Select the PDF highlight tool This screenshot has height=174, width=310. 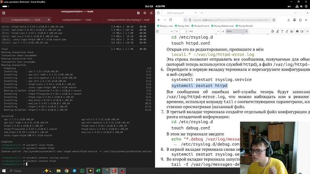pyautogui.click(x=278, y=31)
